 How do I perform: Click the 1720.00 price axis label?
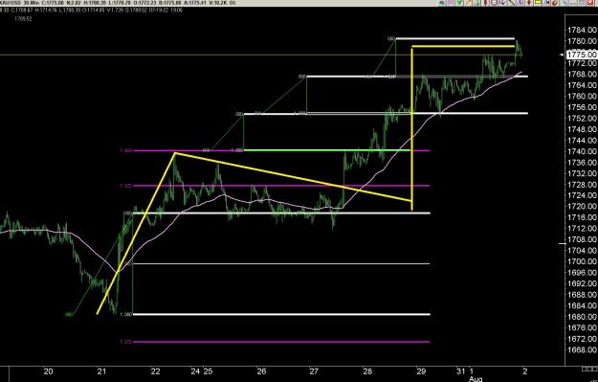click(x=583, y=207)
